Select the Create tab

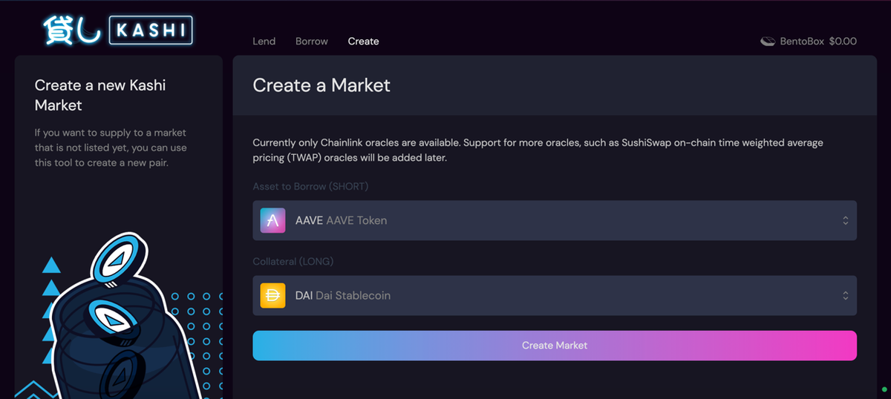pos(363,42)
